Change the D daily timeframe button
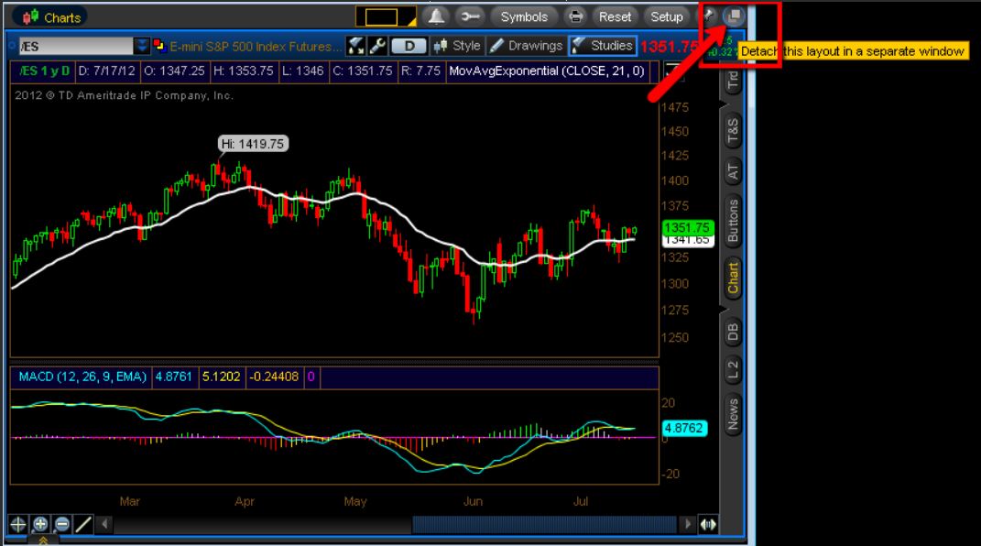 tap(409, 46)
